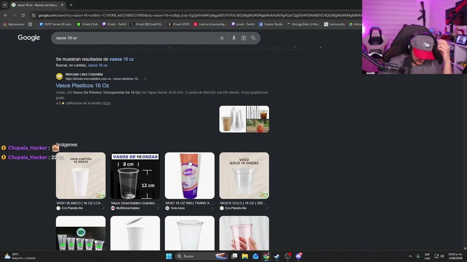Open OBS Studio from the taskbar
The height and width of the screenshot is (262, 467).
pyautogui.click(x=288, y=256)
